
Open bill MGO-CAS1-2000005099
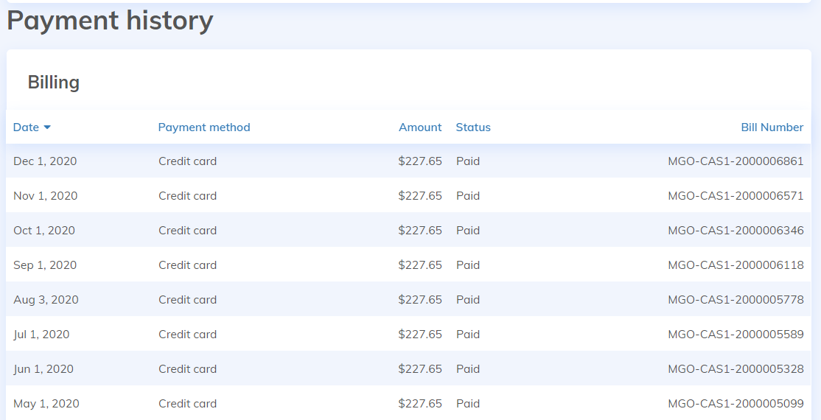tap(736, 404)
